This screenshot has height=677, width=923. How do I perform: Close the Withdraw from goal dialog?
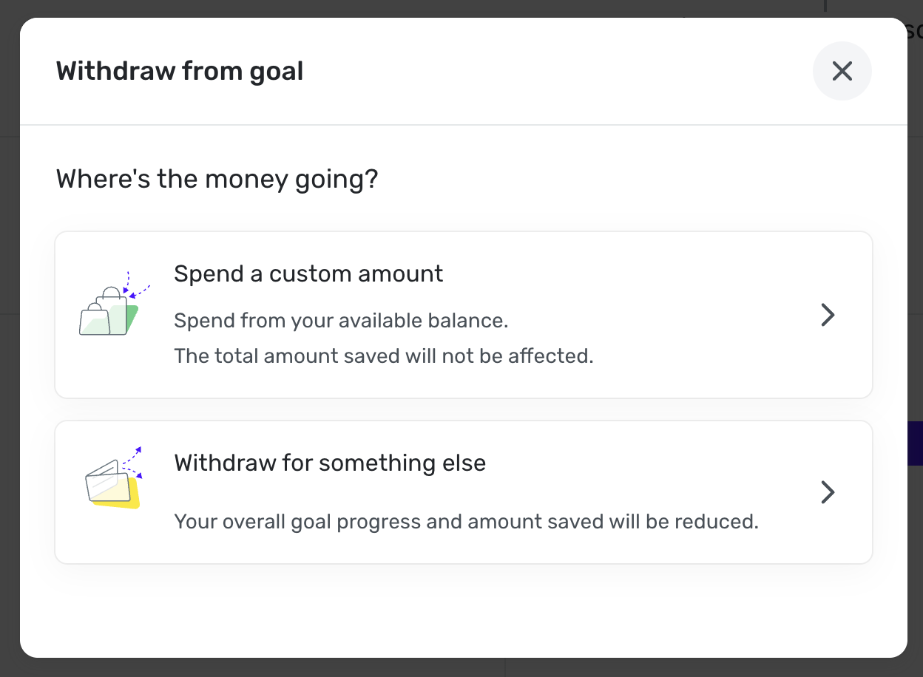pyautogui.click(x=842, y=72)
